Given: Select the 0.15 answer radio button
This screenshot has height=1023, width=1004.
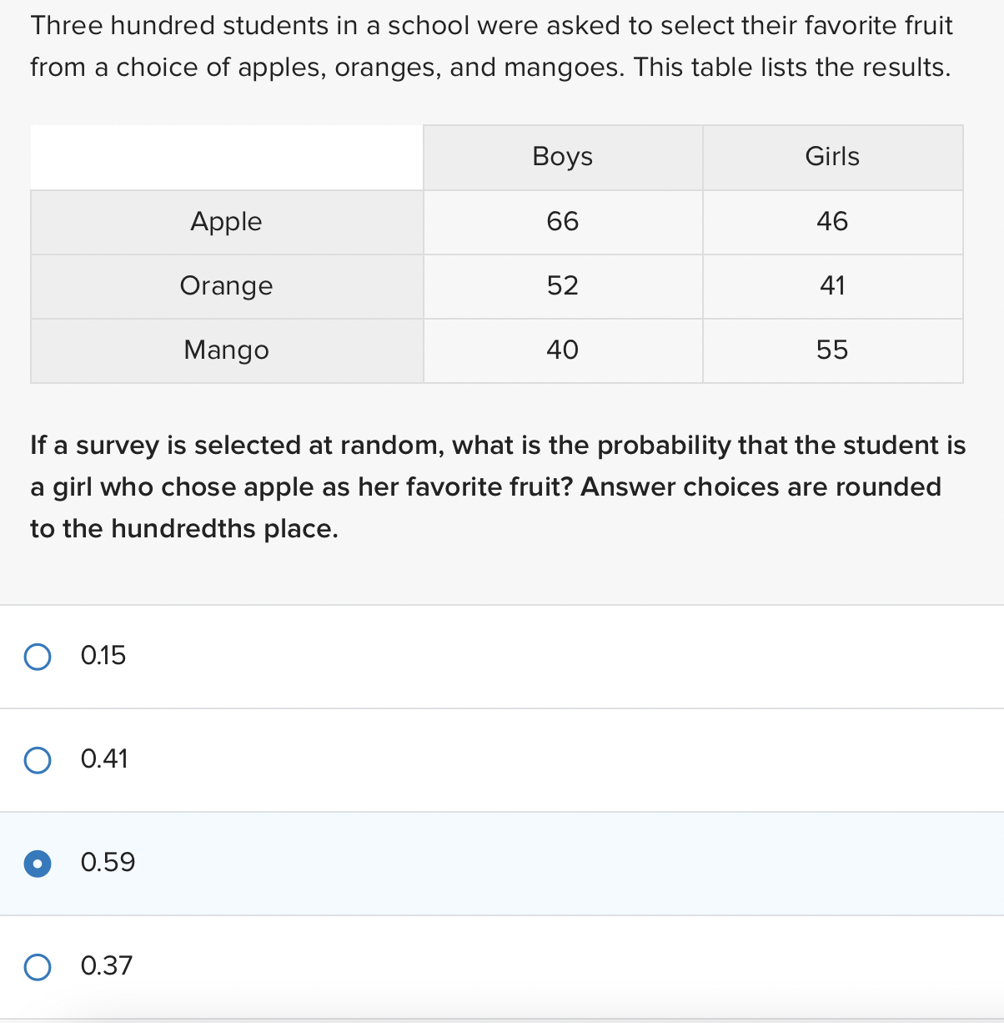Looking at the screenshot, I should click(37, 657).
